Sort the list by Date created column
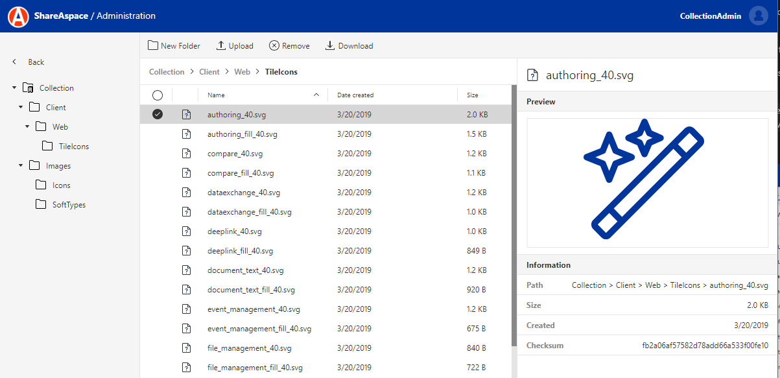Viewport: 780px width, 378px height. pos(355,95)
